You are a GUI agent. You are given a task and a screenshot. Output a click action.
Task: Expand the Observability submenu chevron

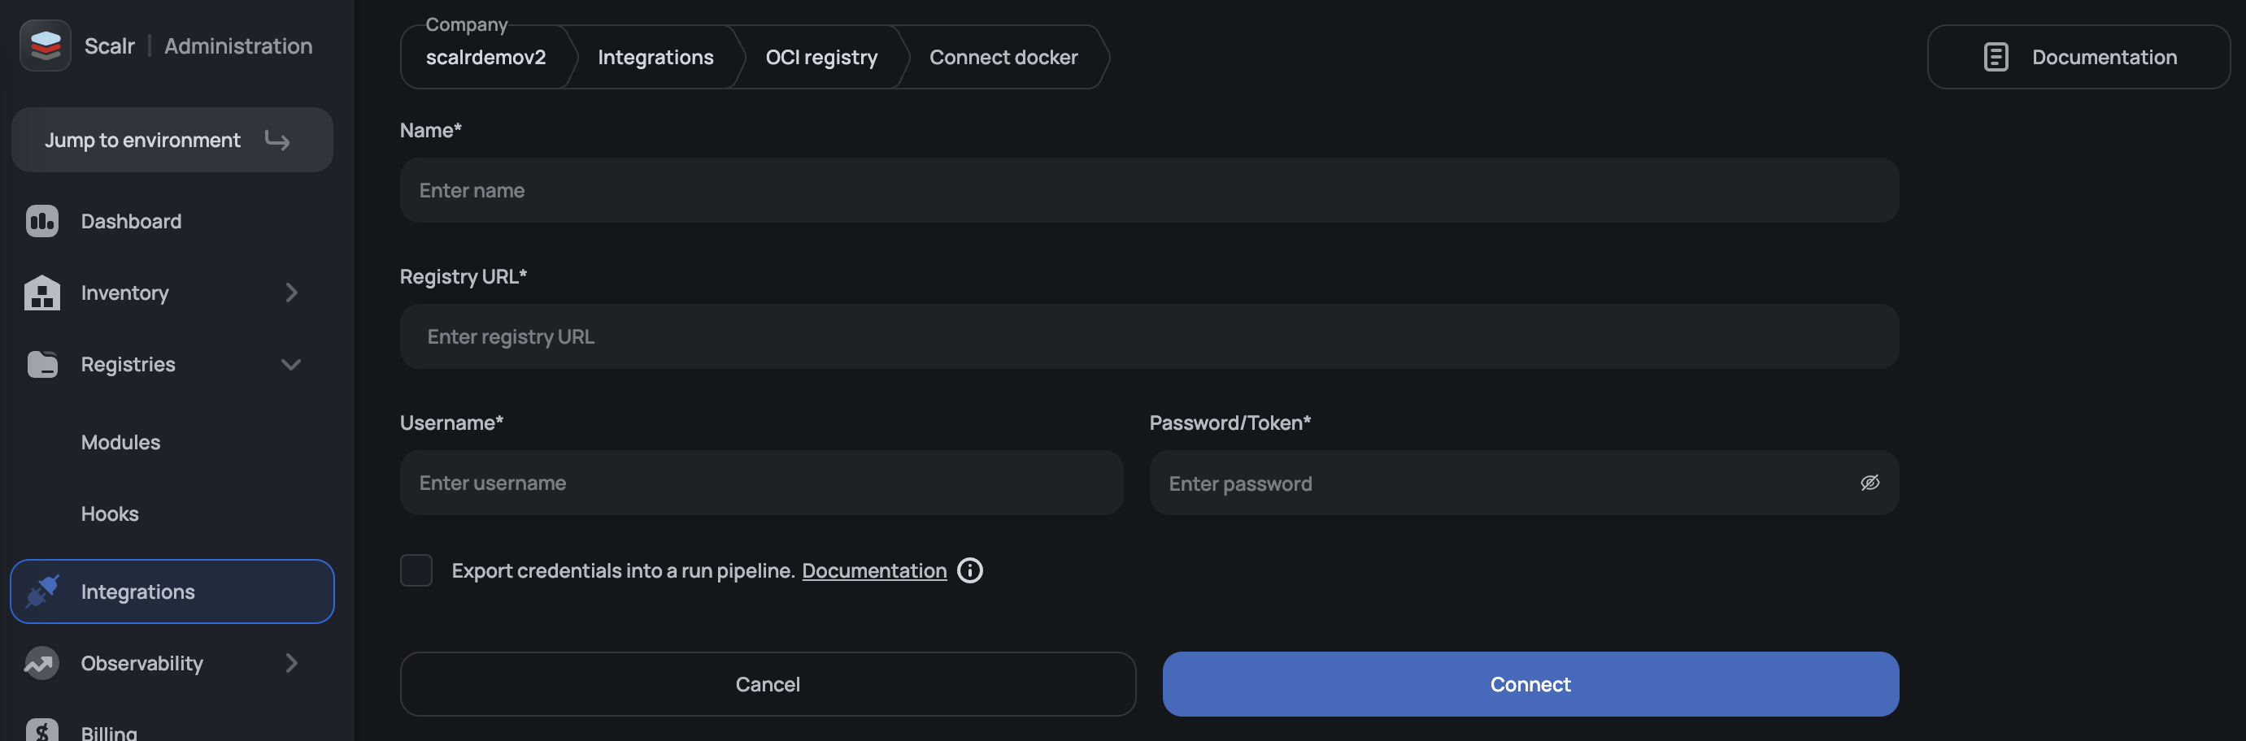pyautogui.click(x=291, y=664)
